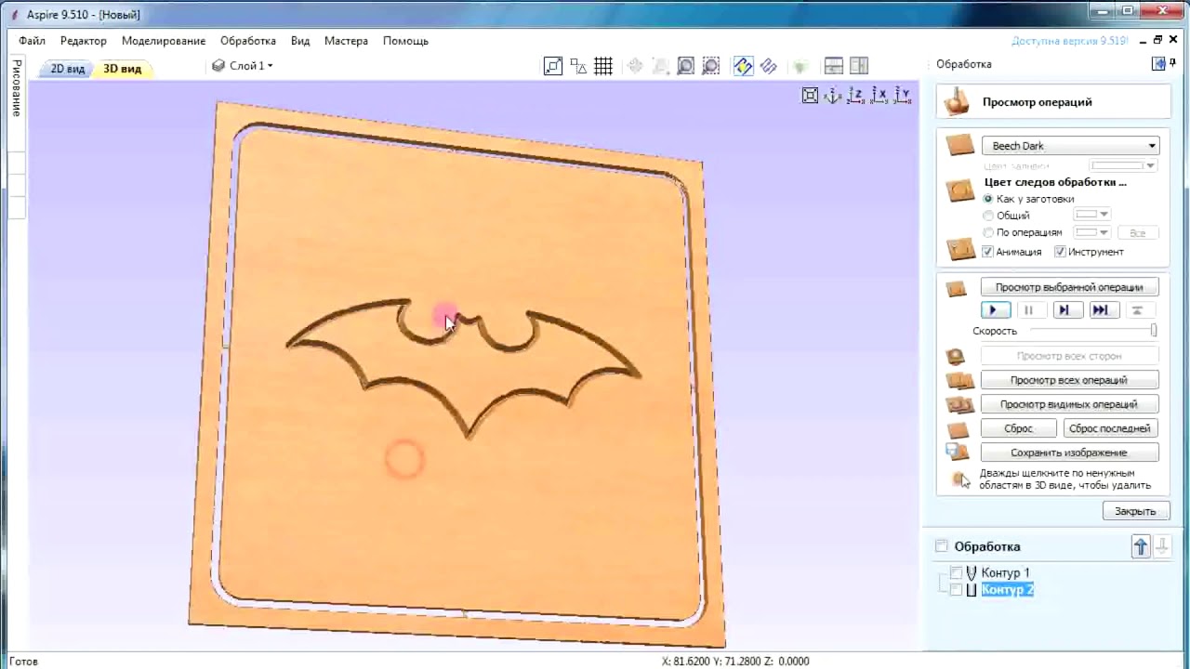Screen dimensions: 1190x669
Task: Switch to the 3D вид tab
Action: (x=123, y=69)
